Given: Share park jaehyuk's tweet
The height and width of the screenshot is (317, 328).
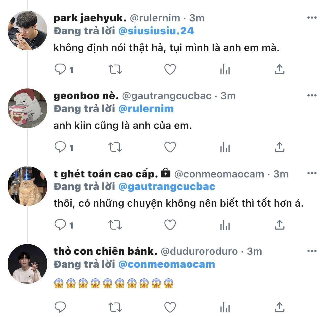Looking at the screenshot, I should coord(279,69).
